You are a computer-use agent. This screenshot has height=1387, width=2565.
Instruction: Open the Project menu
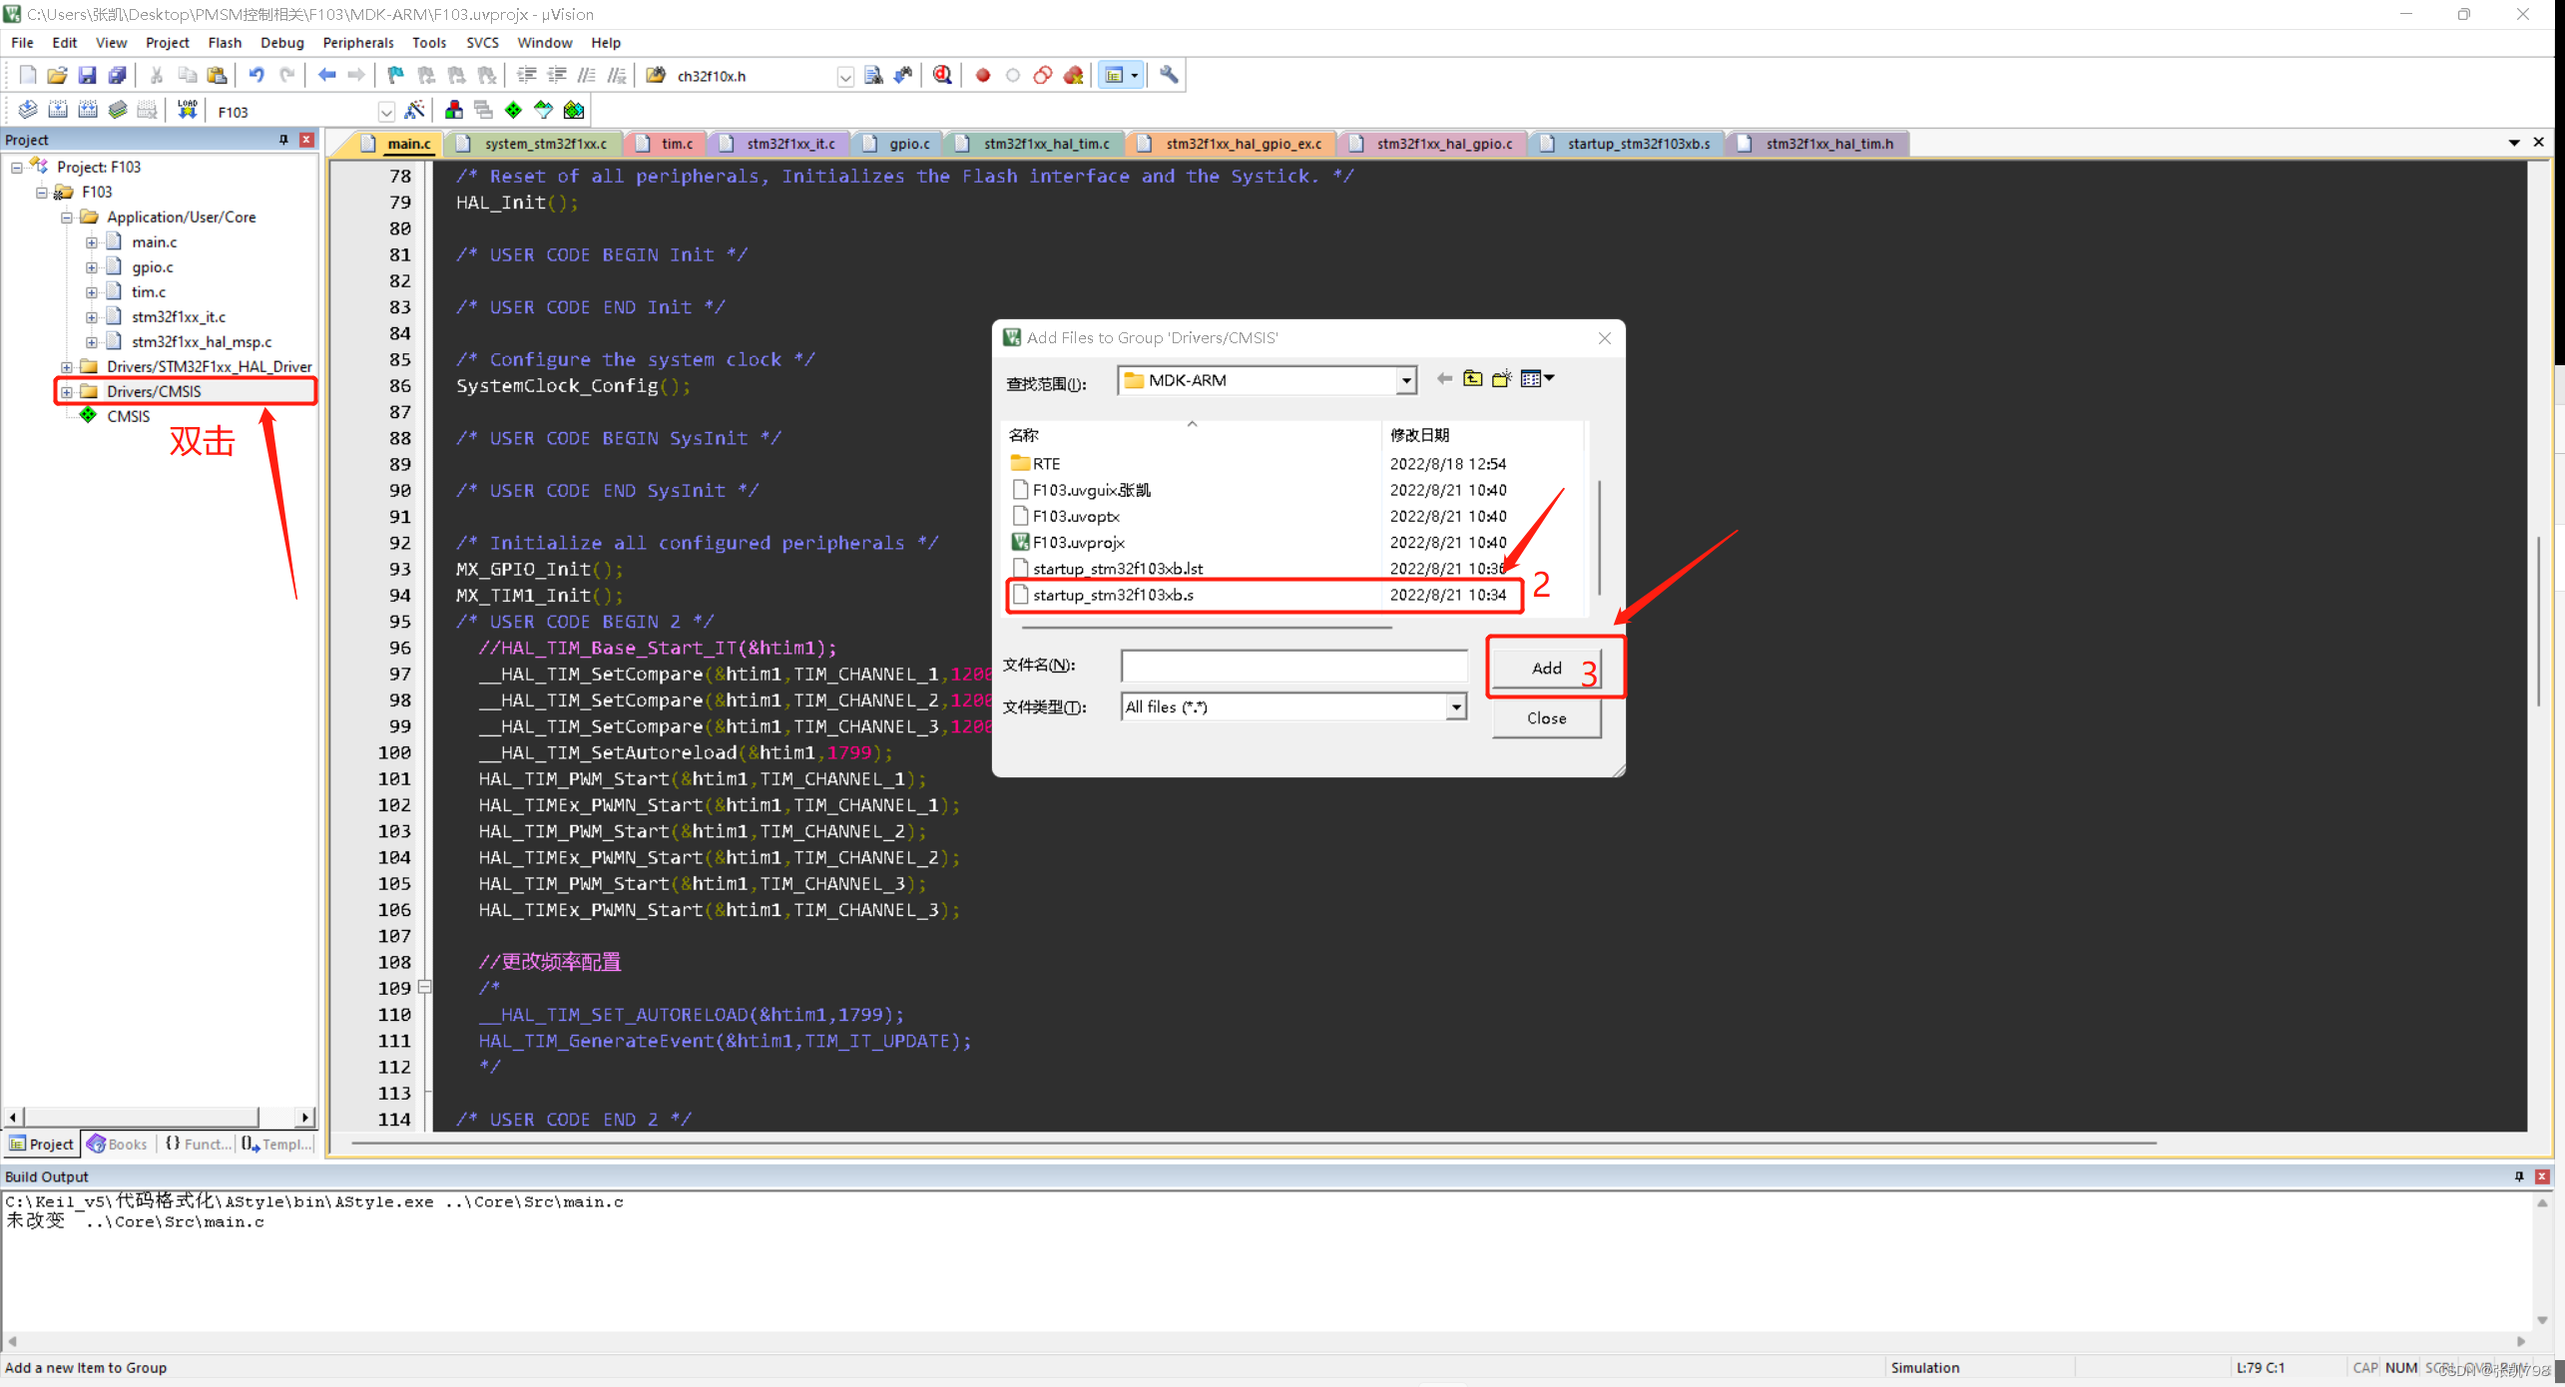click(x=167, y=43)
